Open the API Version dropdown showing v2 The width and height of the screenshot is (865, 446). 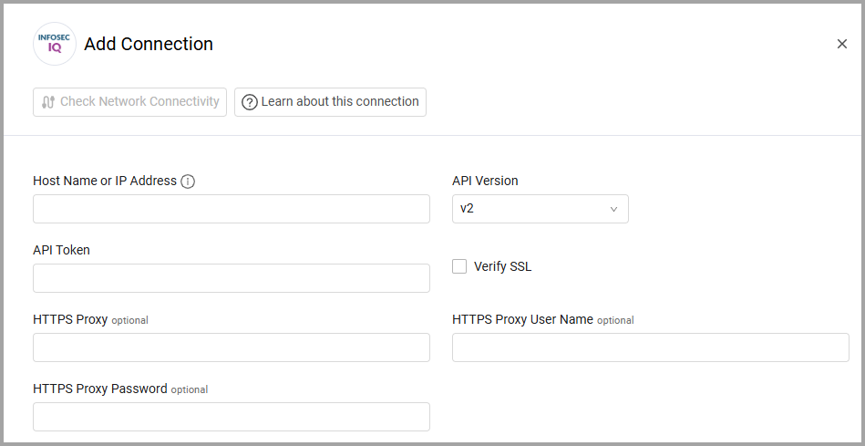[540, 209]
